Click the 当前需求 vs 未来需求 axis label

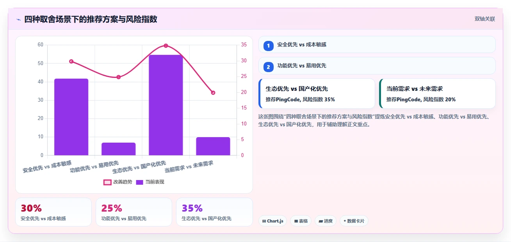tap(189, 166)
